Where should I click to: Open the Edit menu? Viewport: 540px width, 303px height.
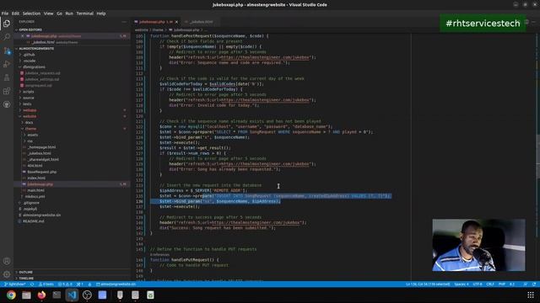15,13
